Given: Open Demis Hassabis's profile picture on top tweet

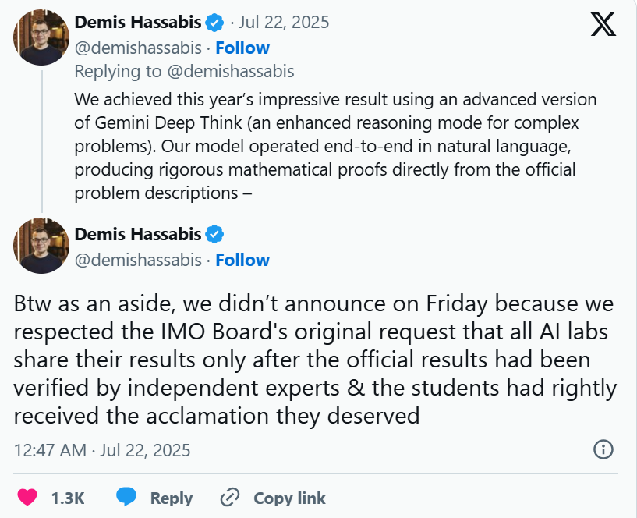Looking at the screenshot, I should pos(41,37).
